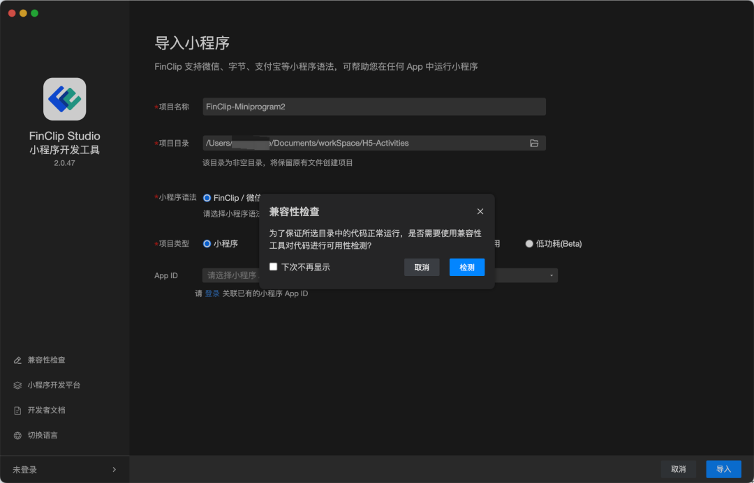Screen dimensions: 754x483
Task: Click the 项目名称 input field
Action: 374,107
